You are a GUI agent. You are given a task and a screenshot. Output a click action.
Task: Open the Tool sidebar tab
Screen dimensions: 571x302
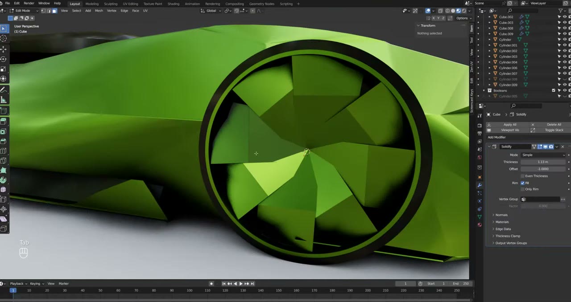(x=472, y=40)
